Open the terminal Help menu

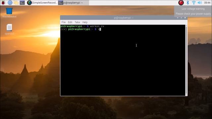[x=85, y=22]
